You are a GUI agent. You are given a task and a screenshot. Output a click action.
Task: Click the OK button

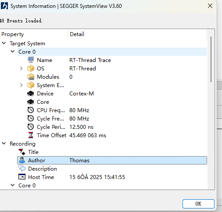pos(198,204)
